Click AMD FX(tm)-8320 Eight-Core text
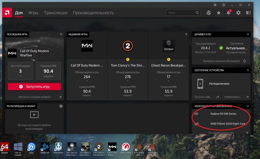260x159 pixels. pyautogui.click(x=229, y=124)
